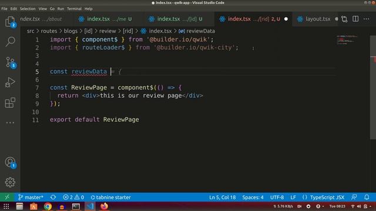This screenshot has height=211, width=376.
Task: Click the code minimap
Action: [x=347, y=40]
